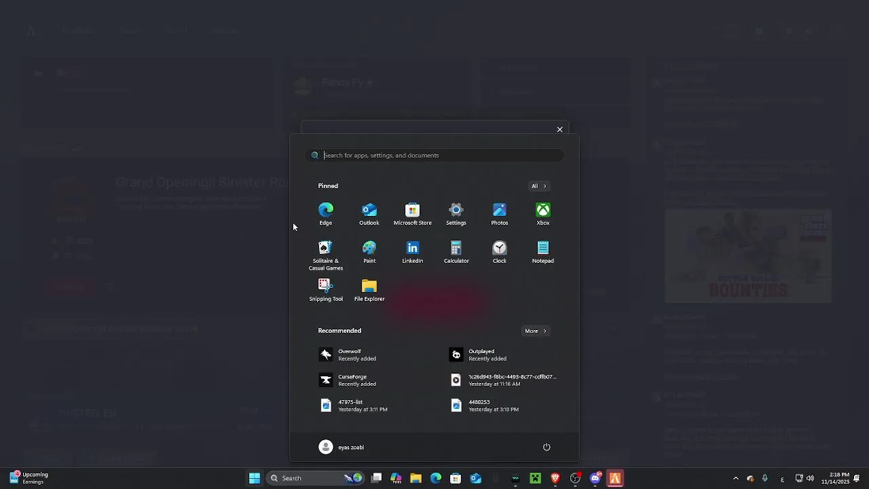Image resolution: width=869 pixels, height=489 pixels.
Task: Open Microsoft 365 Copilot taskbar icon
Action: coord(396,478)
